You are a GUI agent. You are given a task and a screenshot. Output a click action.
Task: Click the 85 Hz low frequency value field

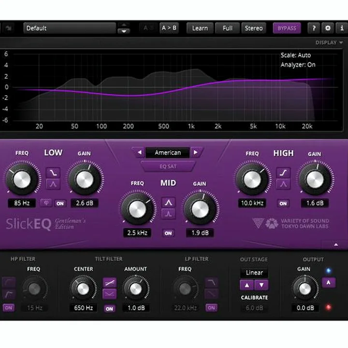tap(22, 203)
